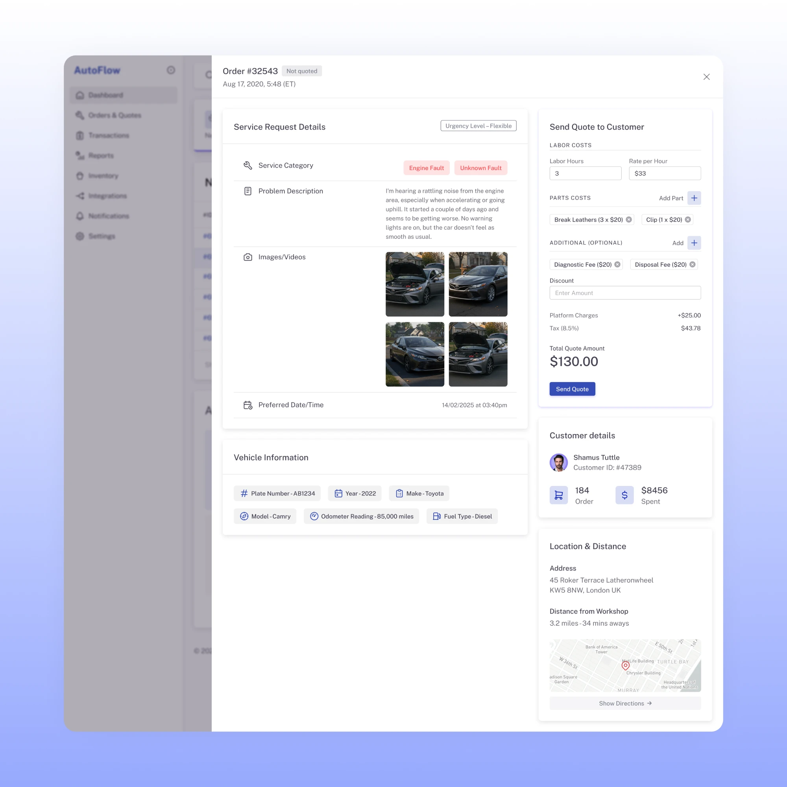Remove the Diagnostic Fee chip
This screenshot has width=787, height=787.
617,264
